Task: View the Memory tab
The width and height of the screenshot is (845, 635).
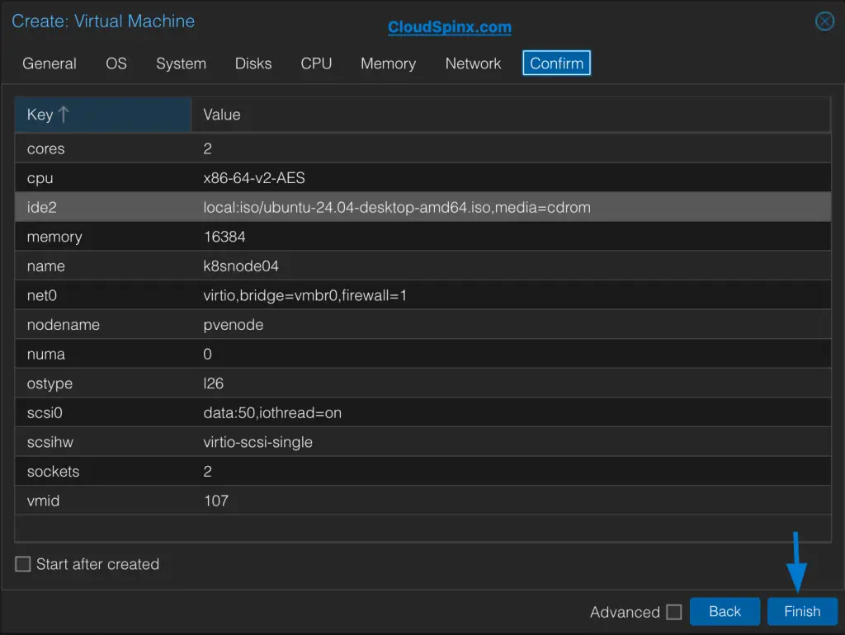Action: click(x=388, y=63)
